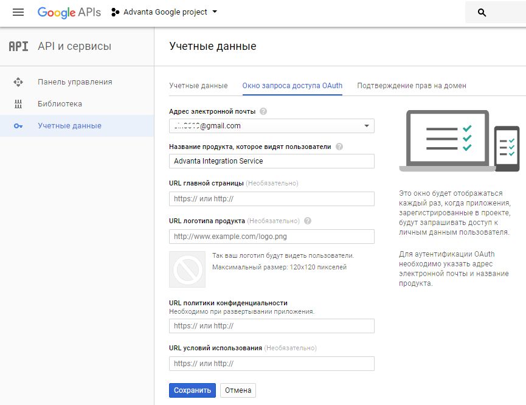Click the search magnifier icon
Viewport: 526px width, 405px height.
coord(482,12)
